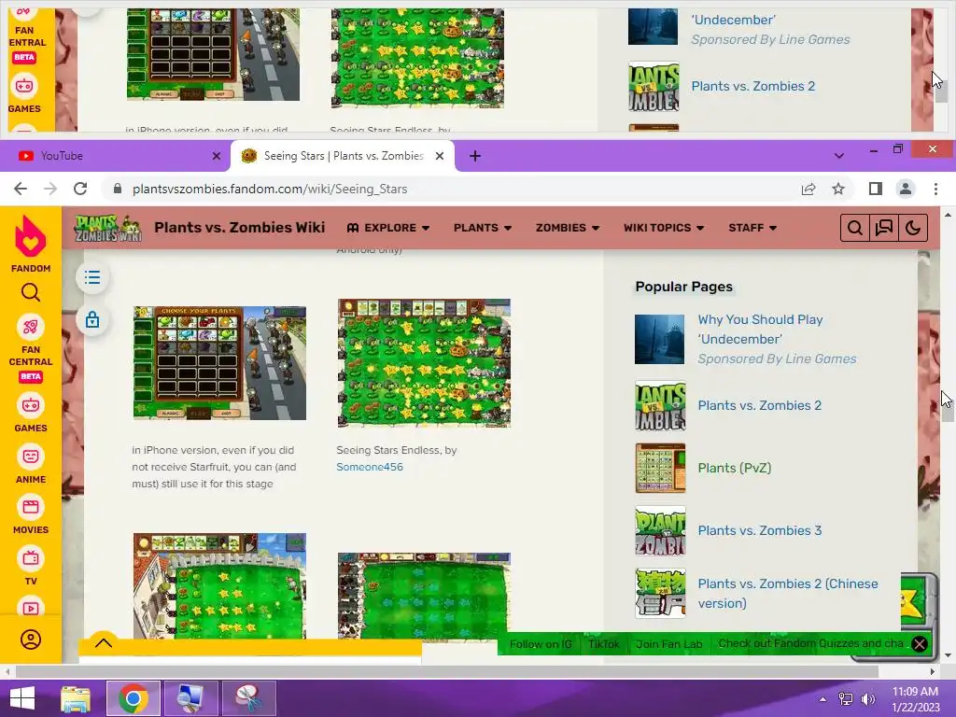Open Windows Start menu
This screenshot has height=717, width=956.
point(22,698)
